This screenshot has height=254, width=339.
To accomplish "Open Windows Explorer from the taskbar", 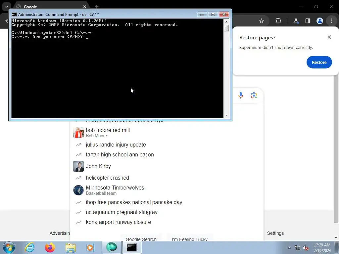I will click(x=71, y=247).
